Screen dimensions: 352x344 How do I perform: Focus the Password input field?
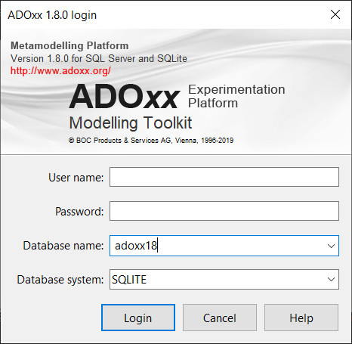224,211
